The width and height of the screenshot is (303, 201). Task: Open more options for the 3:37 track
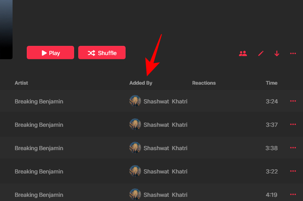[x=293, y=125]
